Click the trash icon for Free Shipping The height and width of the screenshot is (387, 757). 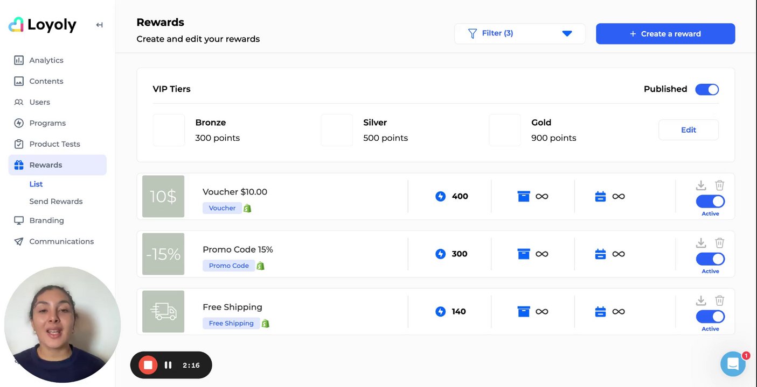pyautogui.click(x=720, y=300)
